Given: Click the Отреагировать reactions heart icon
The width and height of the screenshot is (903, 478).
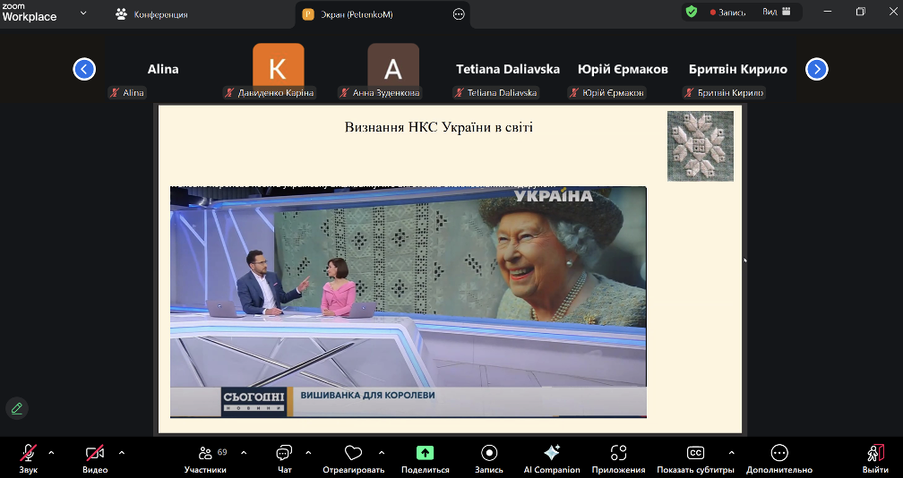Looking at the screenshot, I should coord(353,454).
